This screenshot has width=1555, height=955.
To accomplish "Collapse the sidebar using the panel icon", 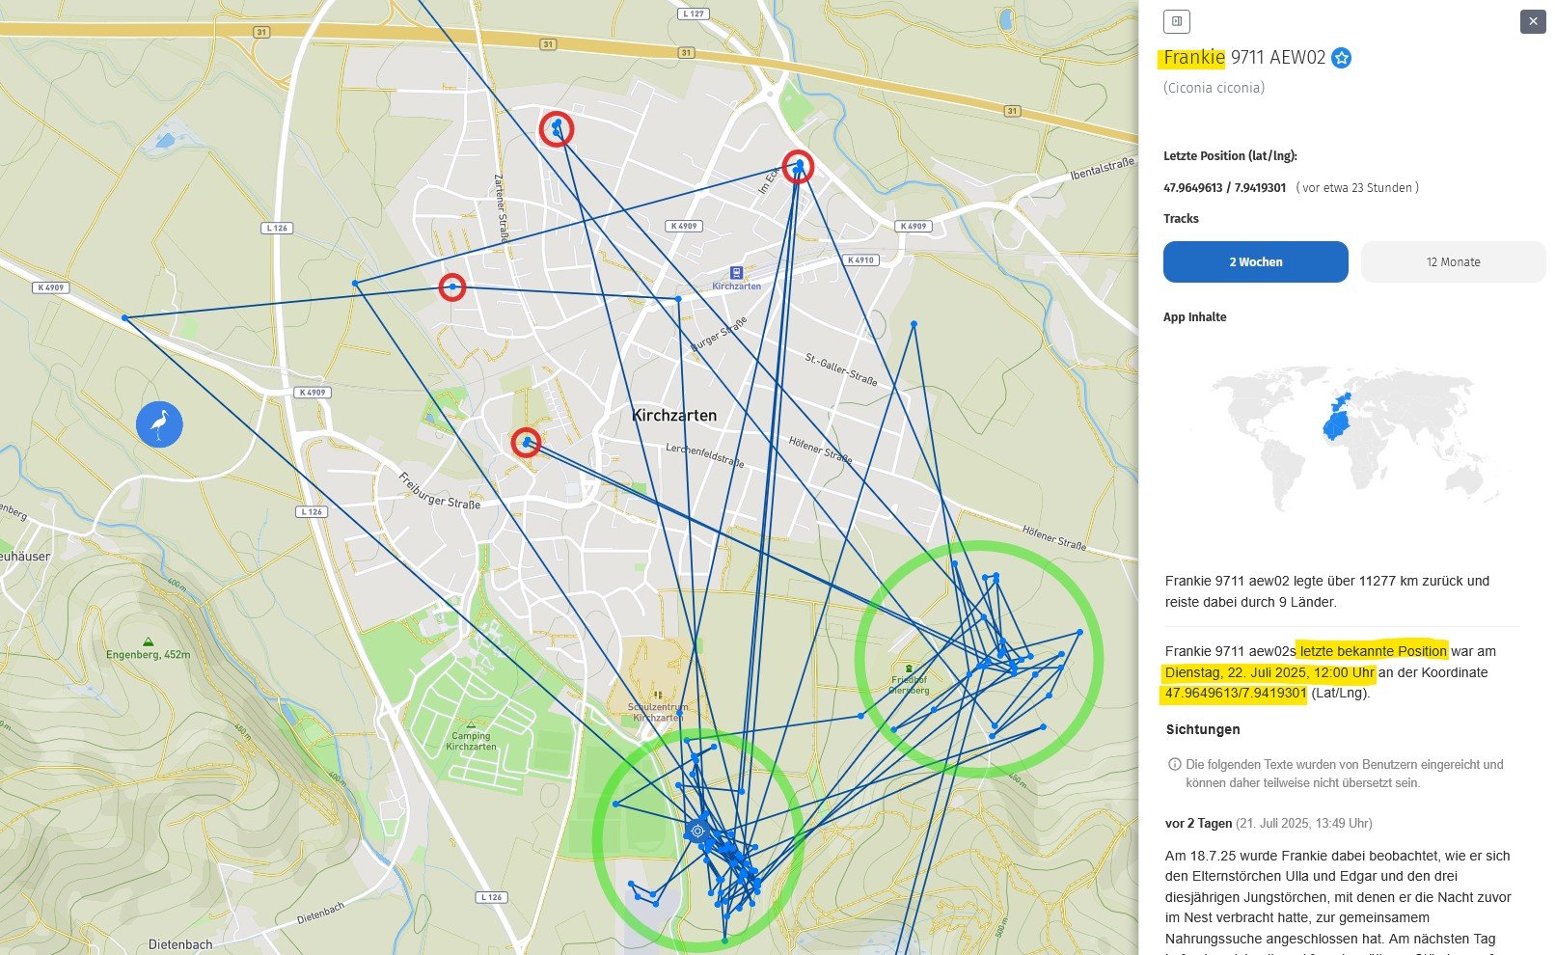I will click(x=1177, y=21).
